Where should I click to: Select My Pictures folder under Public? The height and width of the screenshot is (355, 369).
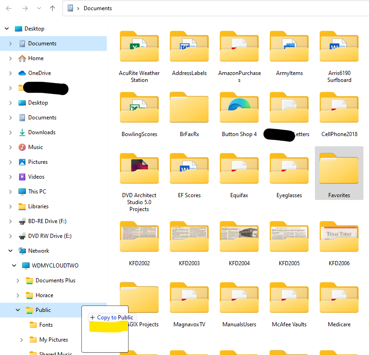tap(54, 340)
